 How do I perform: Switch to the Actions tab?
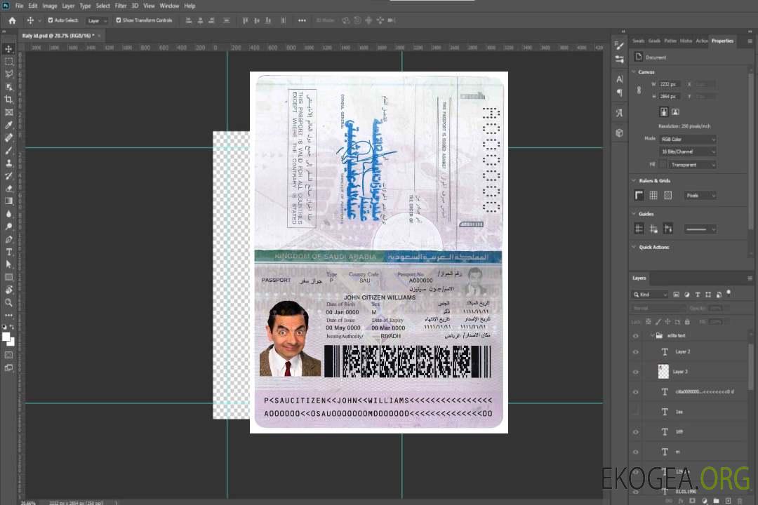pyautogui.click(x=702, y=41)
